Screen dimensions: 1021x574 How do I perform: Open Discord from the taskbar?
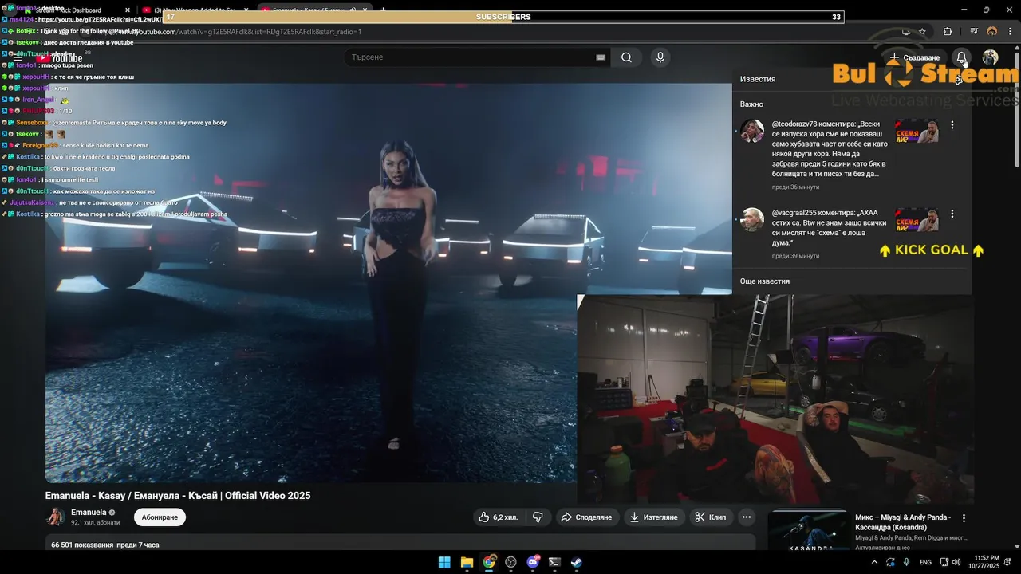533,562
